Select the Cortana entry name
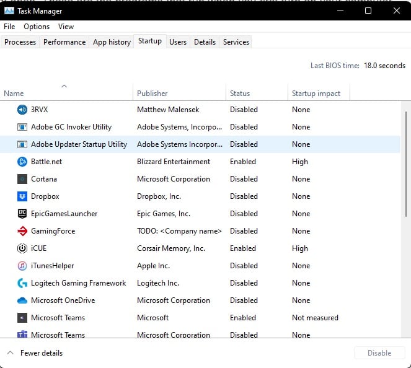411x368 pixels. (x=44, y=179)
